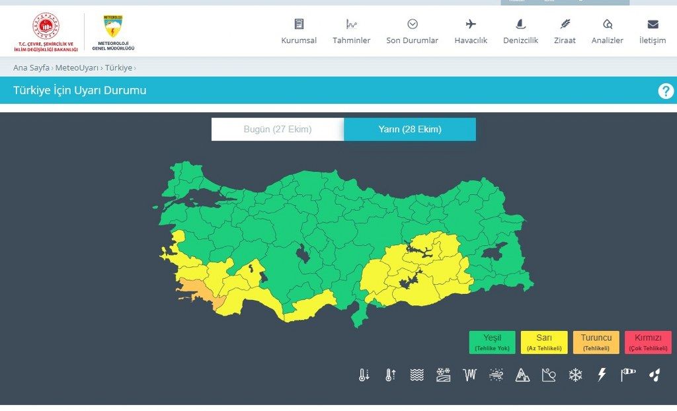677x411 pixels.
Task: Open the Havacılık menu
Action: pyautogui.click(x=471, y=40)
